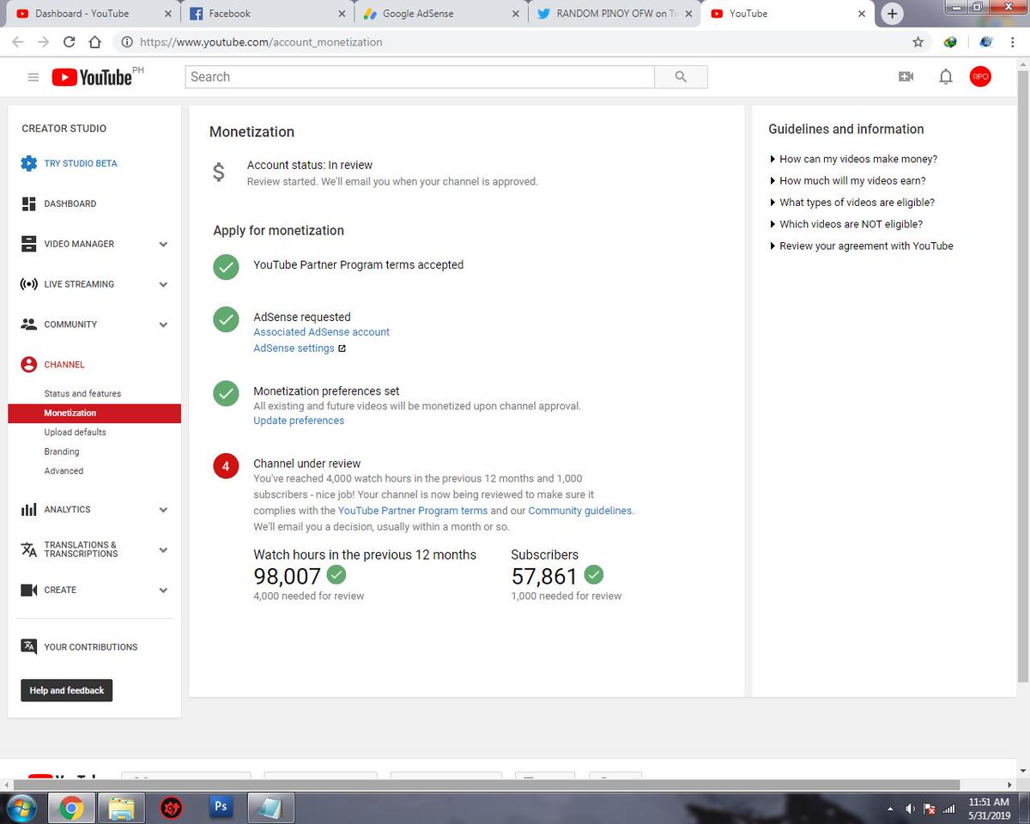Expand Translations & Transcriptions section
This screenshot has width=1030, height=824.
[x=163, y=550]
